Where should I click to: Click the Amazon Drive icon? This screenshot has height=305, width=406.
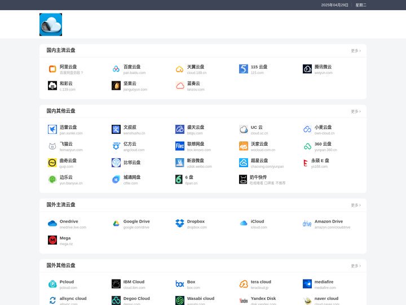pos(307,224)
